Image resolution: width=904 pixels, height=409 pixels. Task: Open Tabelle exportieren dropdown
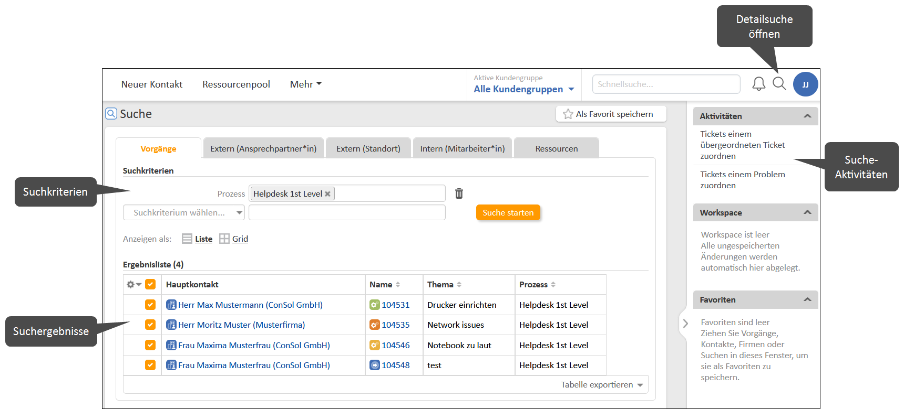click(x=602, y=384)
